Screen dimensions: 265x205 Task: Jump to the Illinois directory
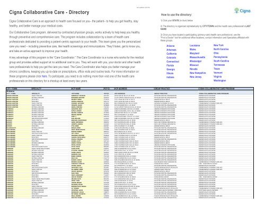pos(170,73)
